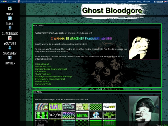Screen dimensions: 168x126
Task: Open the "One Million LOLs" link
Action: pyautogui.click(x=43, y=67)
